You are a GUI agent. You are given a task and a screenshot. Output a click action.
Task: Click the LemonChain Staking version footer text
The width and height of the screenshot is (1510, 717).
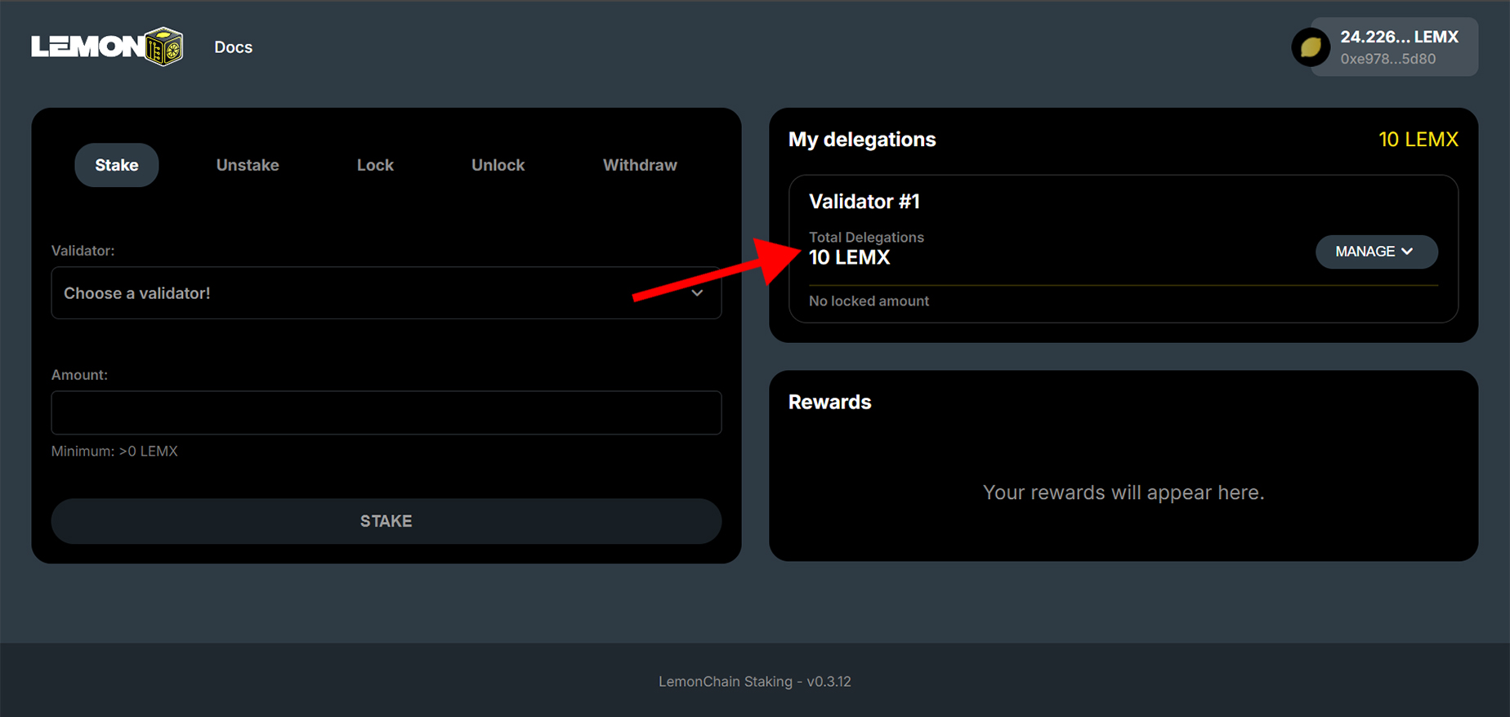click(x=754, y=681)
